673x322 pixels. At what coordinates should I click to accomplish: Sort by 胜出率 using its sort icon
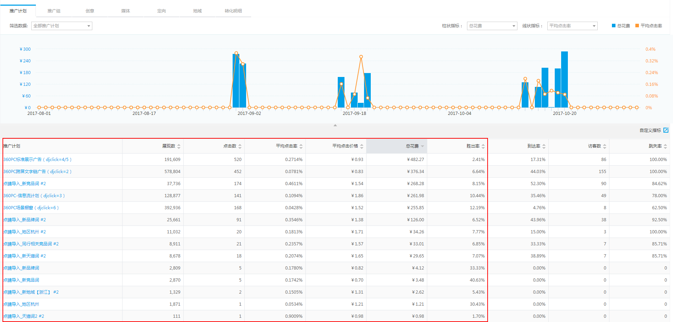click(483, 146)
